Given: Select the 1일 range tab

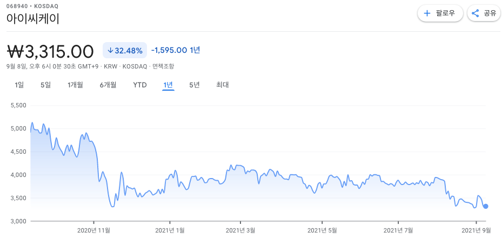Looking at the screenshot, I should pyautogui.click(x=19, y=85).
